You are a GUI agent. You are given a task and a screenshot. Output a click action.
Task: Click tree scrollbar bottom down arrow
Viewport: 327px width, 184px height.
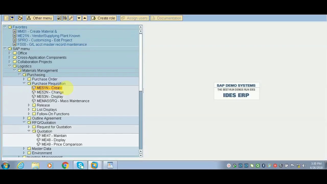(x=141, y=155)
